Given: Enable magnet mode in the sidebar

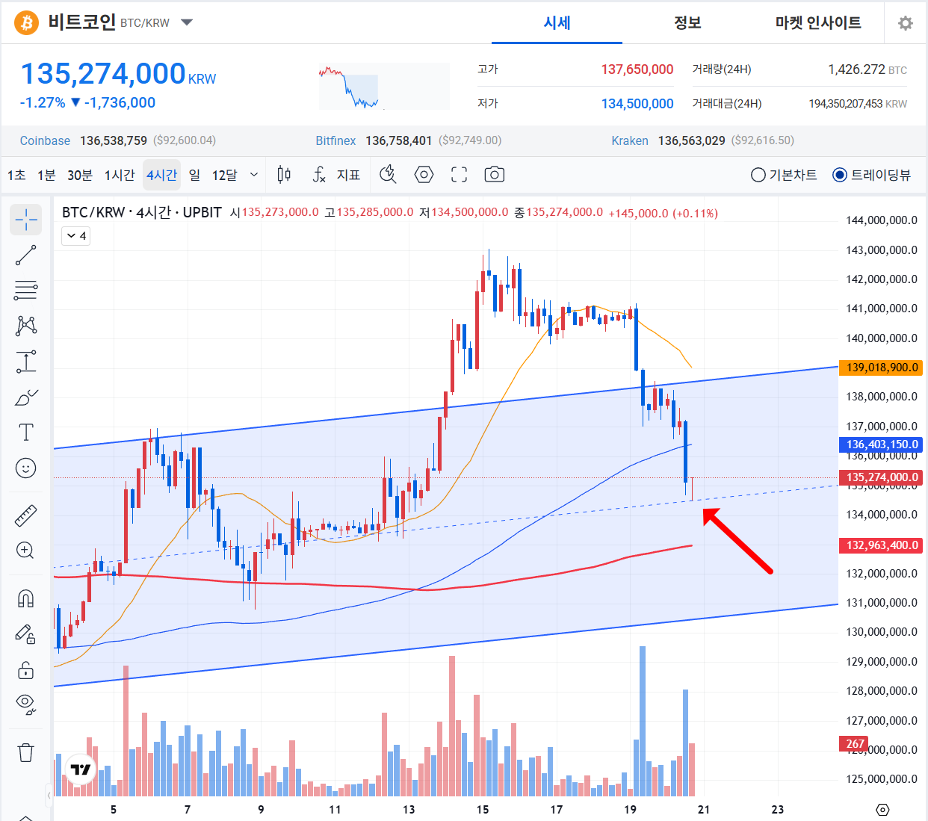Looking at the screenshot, I should pos(25,598).
